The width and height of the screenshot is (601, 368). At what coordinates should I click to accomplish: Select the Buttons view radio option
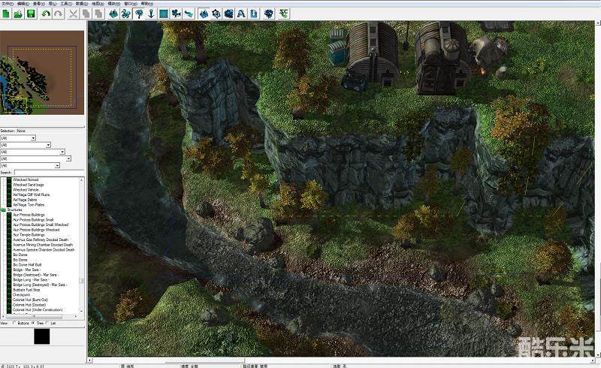point(14,324)
